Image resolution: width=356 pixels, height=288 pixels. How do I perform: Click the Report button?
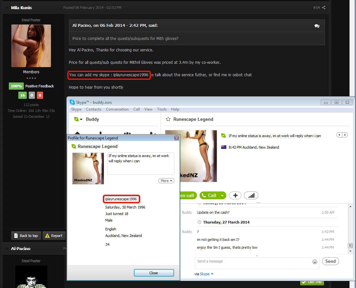pyautogui.click(x=54, y=235)
